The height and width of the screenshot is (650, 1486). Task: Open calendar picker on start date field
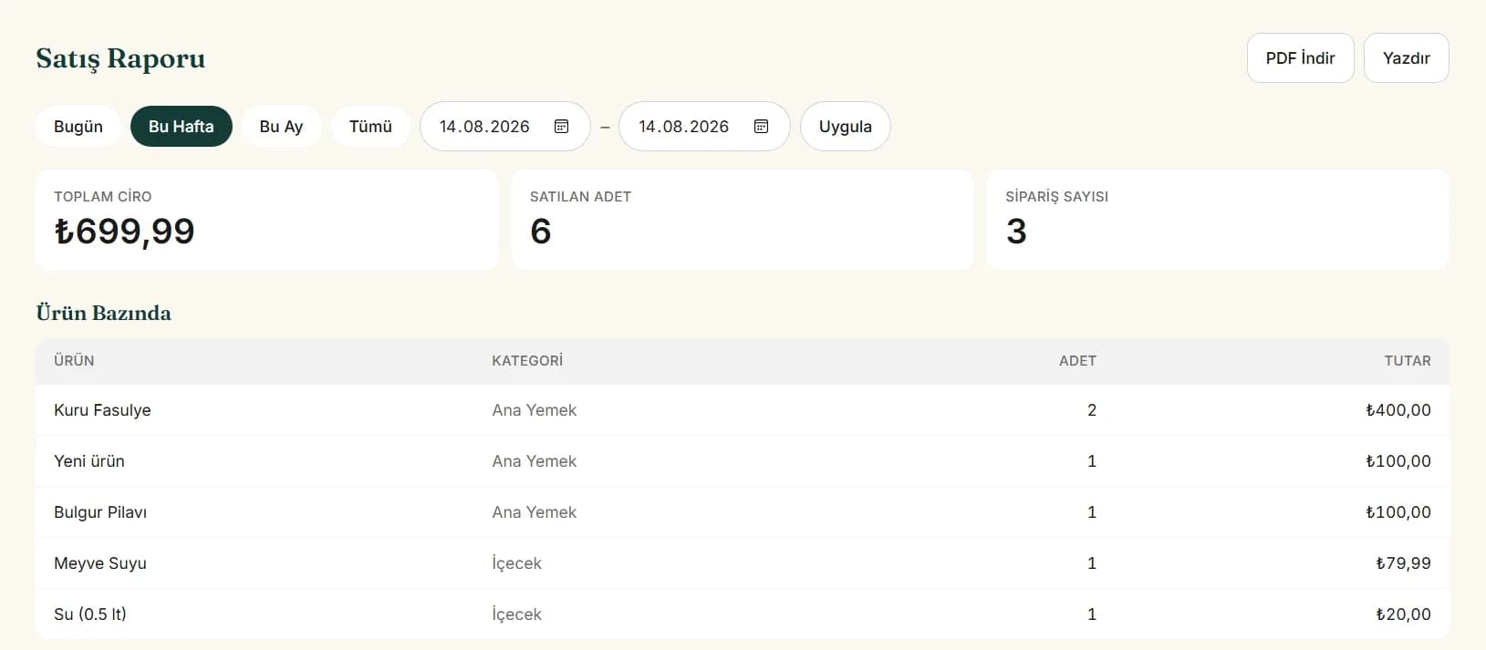coord(562,127)
